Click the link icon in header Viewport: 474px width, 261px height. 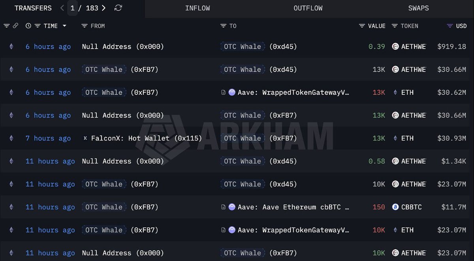click(15, 26)
